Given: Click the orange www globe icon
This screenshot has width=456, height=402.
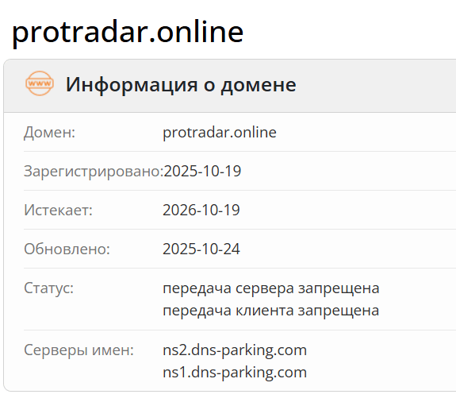Looking at the screenshot, I should pos(40,83).
